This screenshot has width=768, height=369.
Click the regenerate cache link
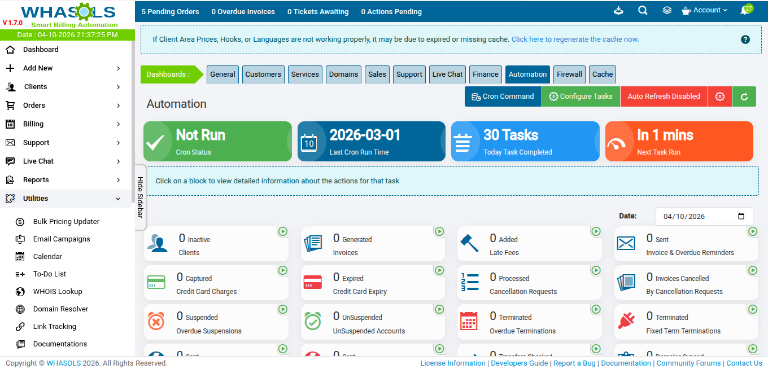click(575, 39)
